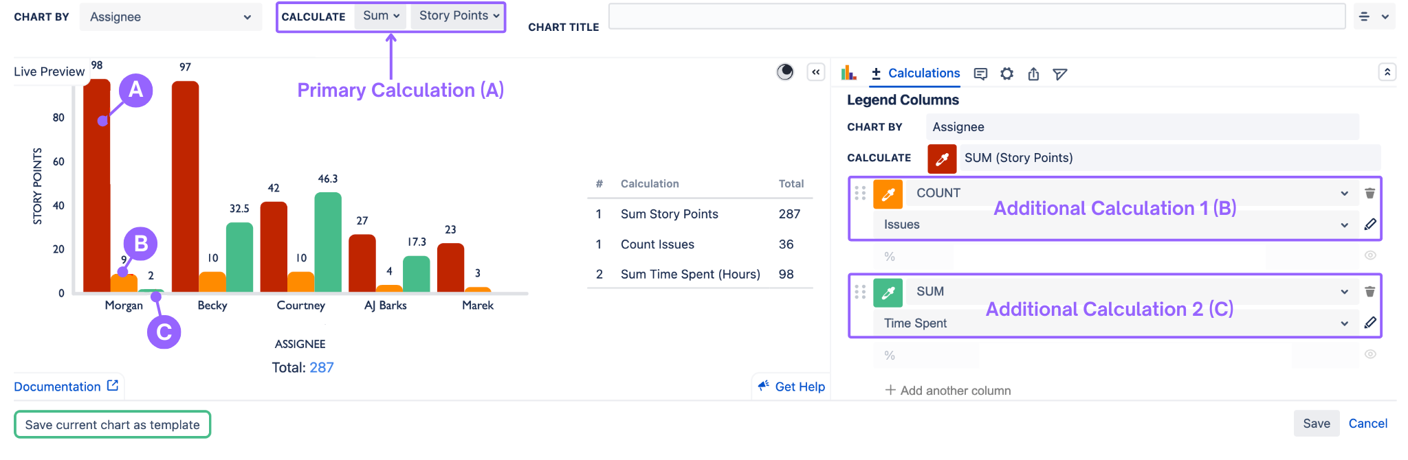The height and width of the screenshot is (460, 1408).
Task: Switch to the Calculations tab
Action: 916,73
